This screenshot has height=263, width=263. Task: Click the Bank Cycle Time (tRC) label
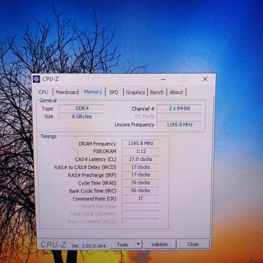(x=92, y=191)
